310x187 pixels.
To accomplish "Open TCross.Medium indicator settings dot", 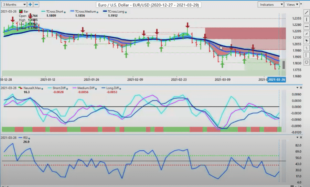I will pos(97,12).
